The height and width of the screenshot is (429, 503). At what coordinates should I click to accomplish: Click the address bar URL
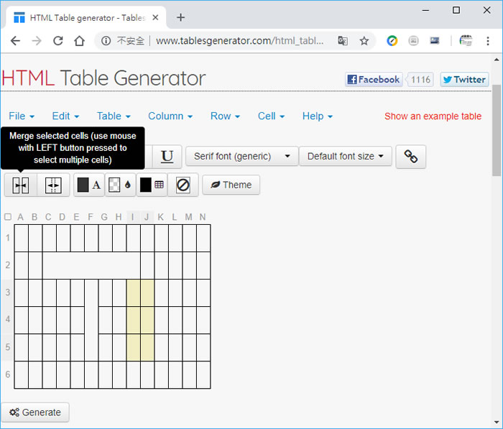coord(239,41)
